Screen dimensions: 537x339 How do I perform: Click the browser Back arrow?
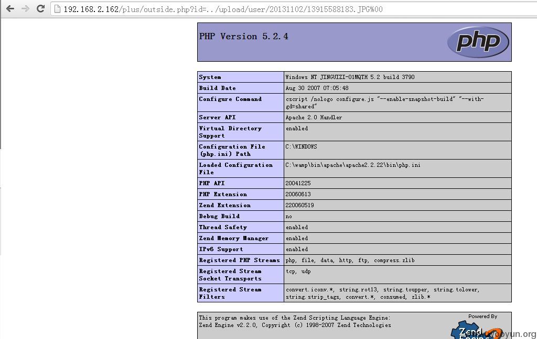(10, 8)
